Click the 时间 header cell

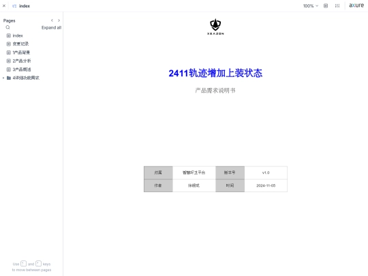point(230,185)
